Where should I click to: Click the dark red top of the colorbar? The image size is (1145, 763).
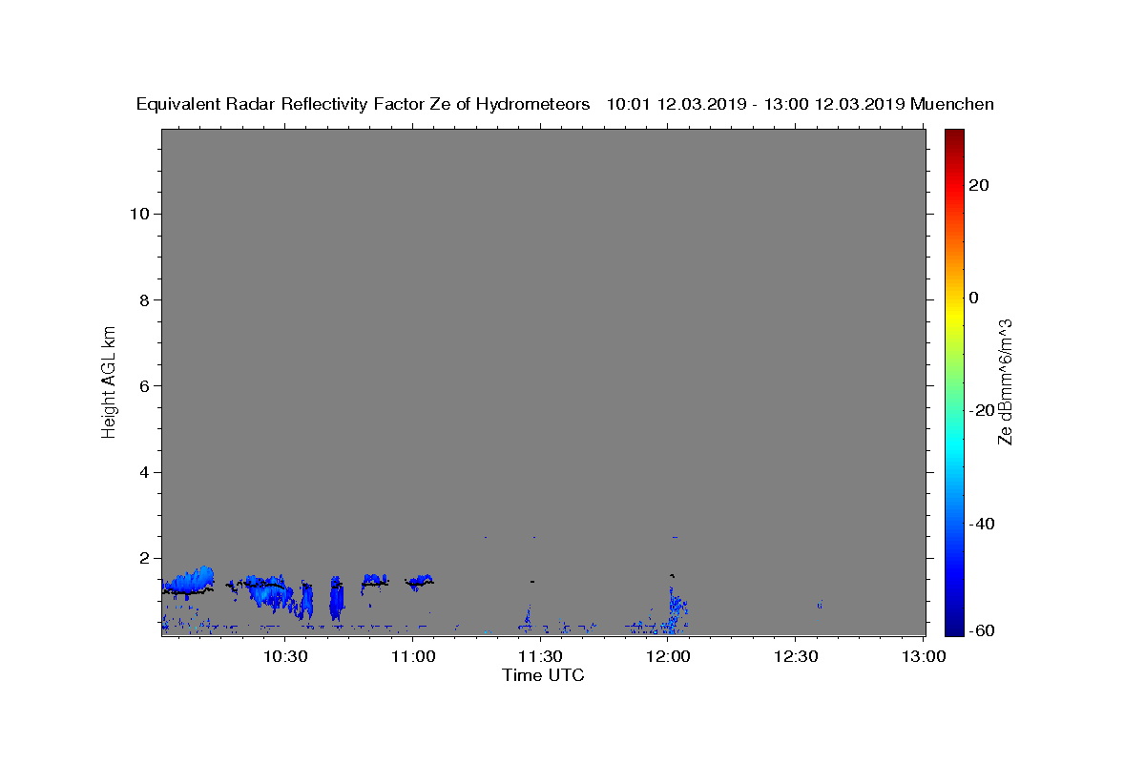[954, 135]
